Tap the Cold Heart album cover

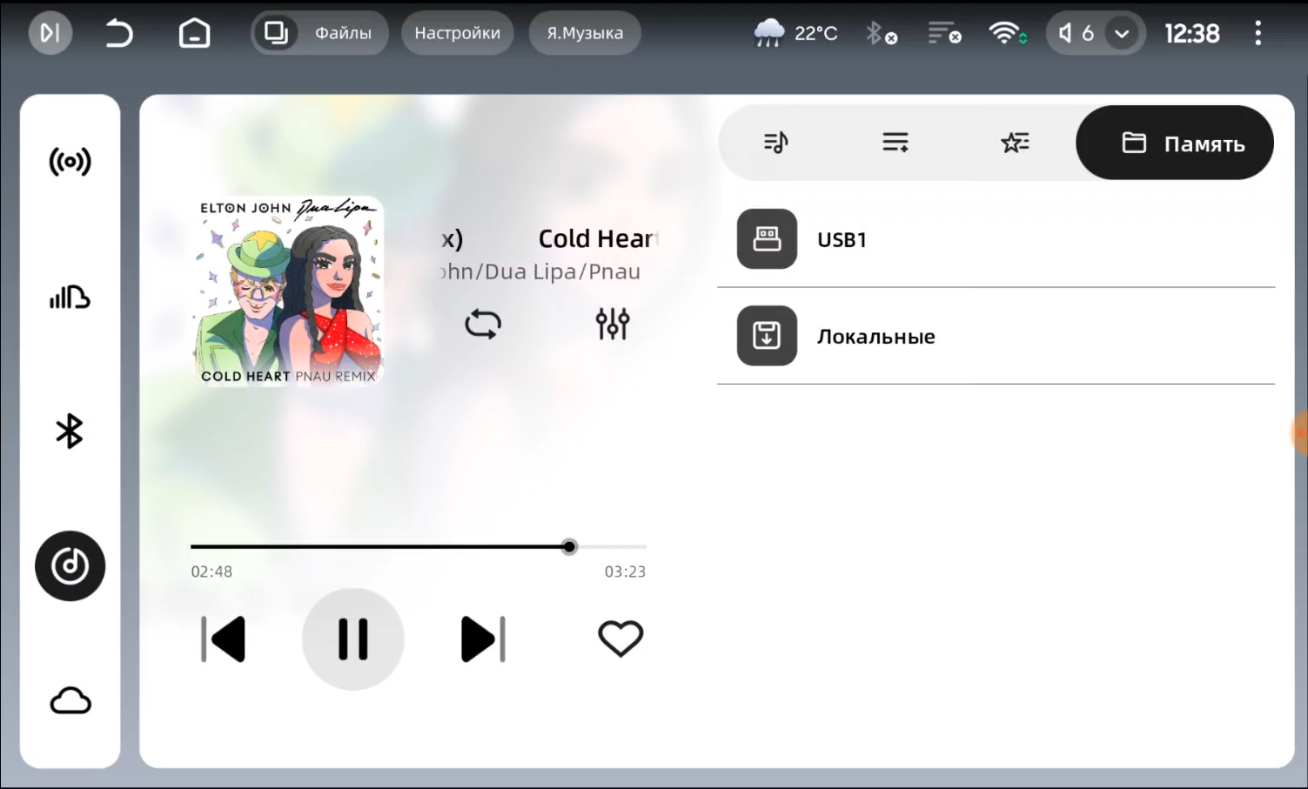tap(288, 291)
